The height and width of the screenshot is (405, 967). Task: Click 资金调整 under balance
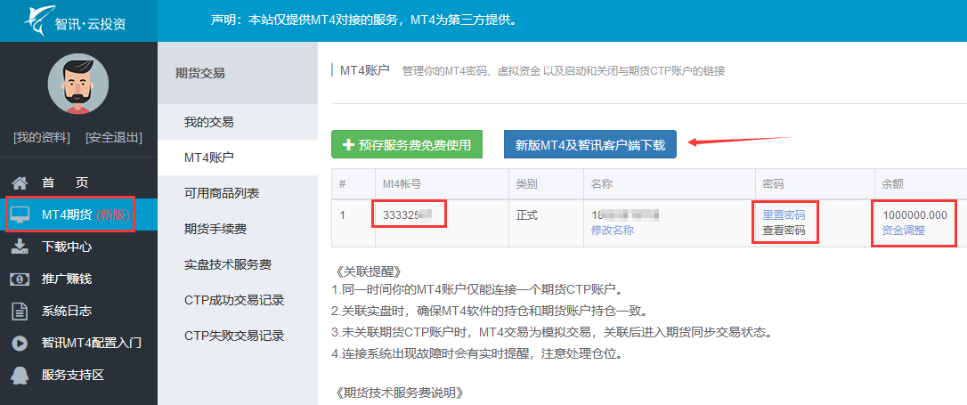[903, 230]
